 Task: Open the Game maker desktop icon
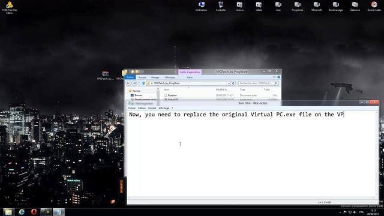(x=374, y=7)
